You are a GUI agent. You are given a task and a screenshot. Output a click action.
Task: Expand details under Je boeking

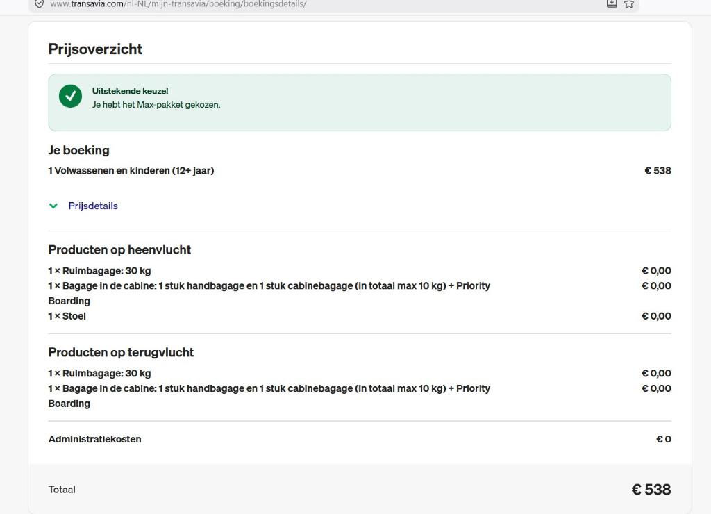coord(93,206)
